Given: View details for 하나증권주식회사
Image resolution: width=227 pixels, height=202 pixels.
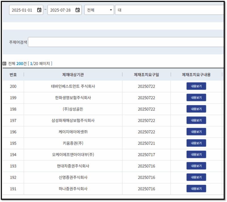Looking at the screenshot, I should pos(196,189).
